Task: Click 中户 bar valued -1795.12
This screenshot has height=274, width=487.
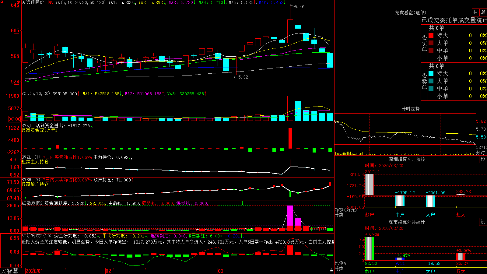Action: coord(400,201)
